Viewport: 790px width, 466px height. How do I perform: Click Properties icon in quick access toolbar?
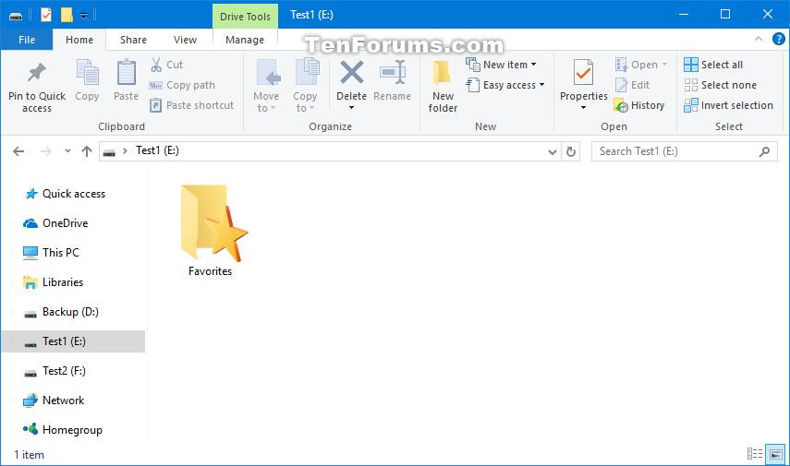point(46,15)
